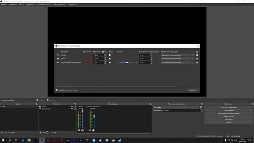The image size is (254, 143).
Task: Click the sync offset stepper for Mic/Aux
Action: point(152,55)
